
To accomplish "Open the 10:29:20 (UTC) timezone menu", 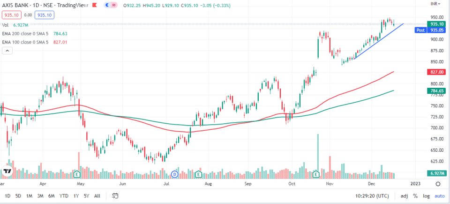I will point(372,196).
